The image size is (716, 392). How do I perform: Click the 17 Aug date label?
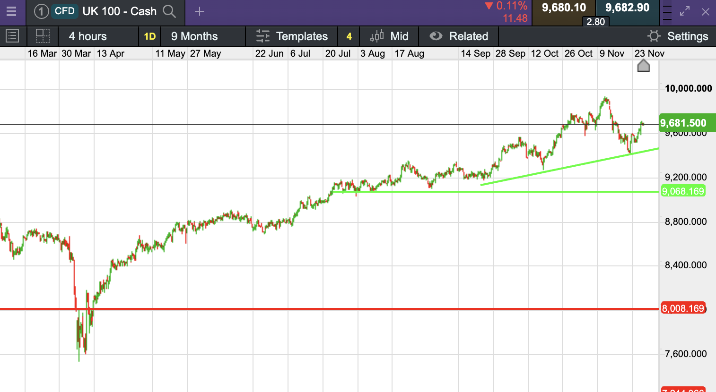(410, 53)
